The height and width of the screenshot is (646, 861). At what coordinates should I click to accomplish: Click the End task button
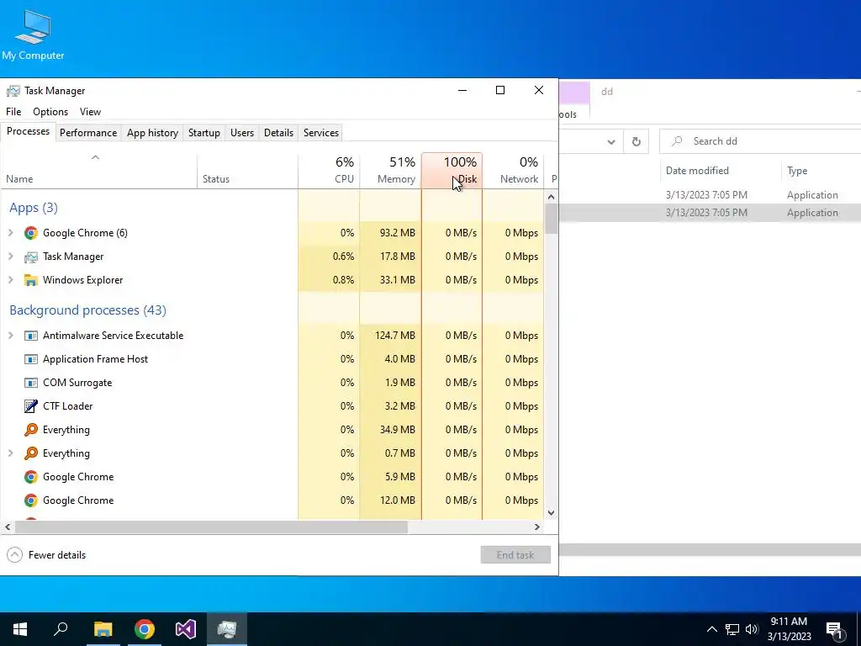click(515, 555)
